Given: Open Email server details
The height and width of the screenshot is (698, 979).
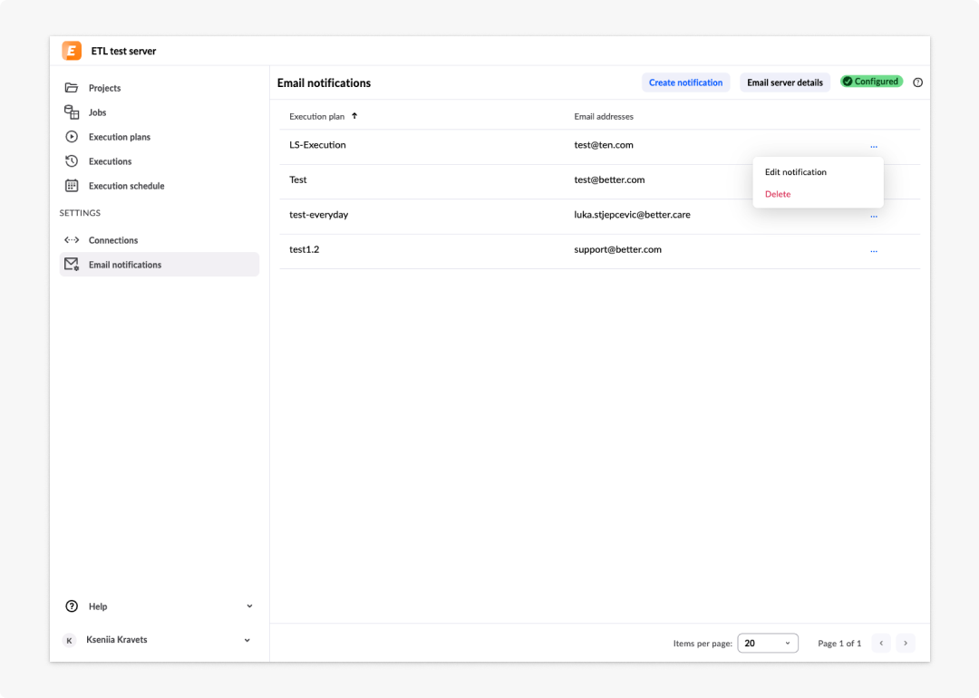Looking at the screenshot, I should [785, 82].
